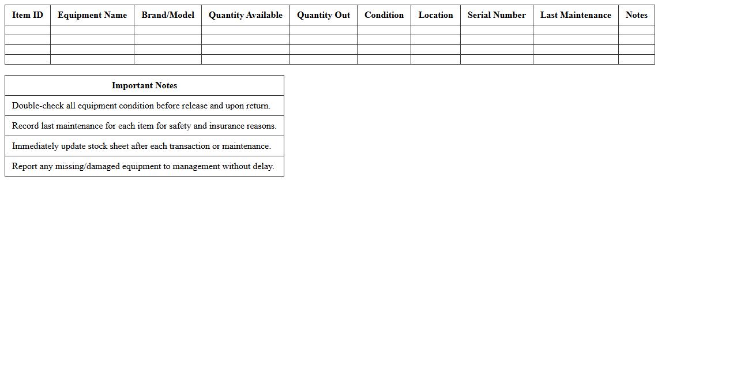Click the note about reporting missing/damaged equipment

click(143, 166)
